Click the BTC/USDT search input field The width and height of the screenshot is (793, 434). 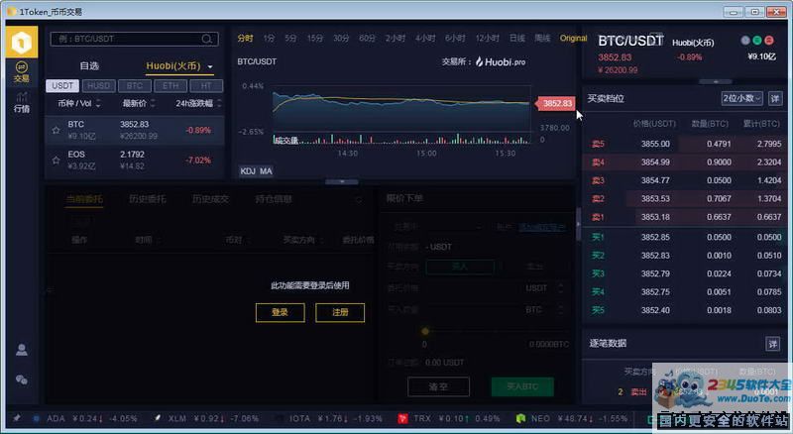point(124,40)
